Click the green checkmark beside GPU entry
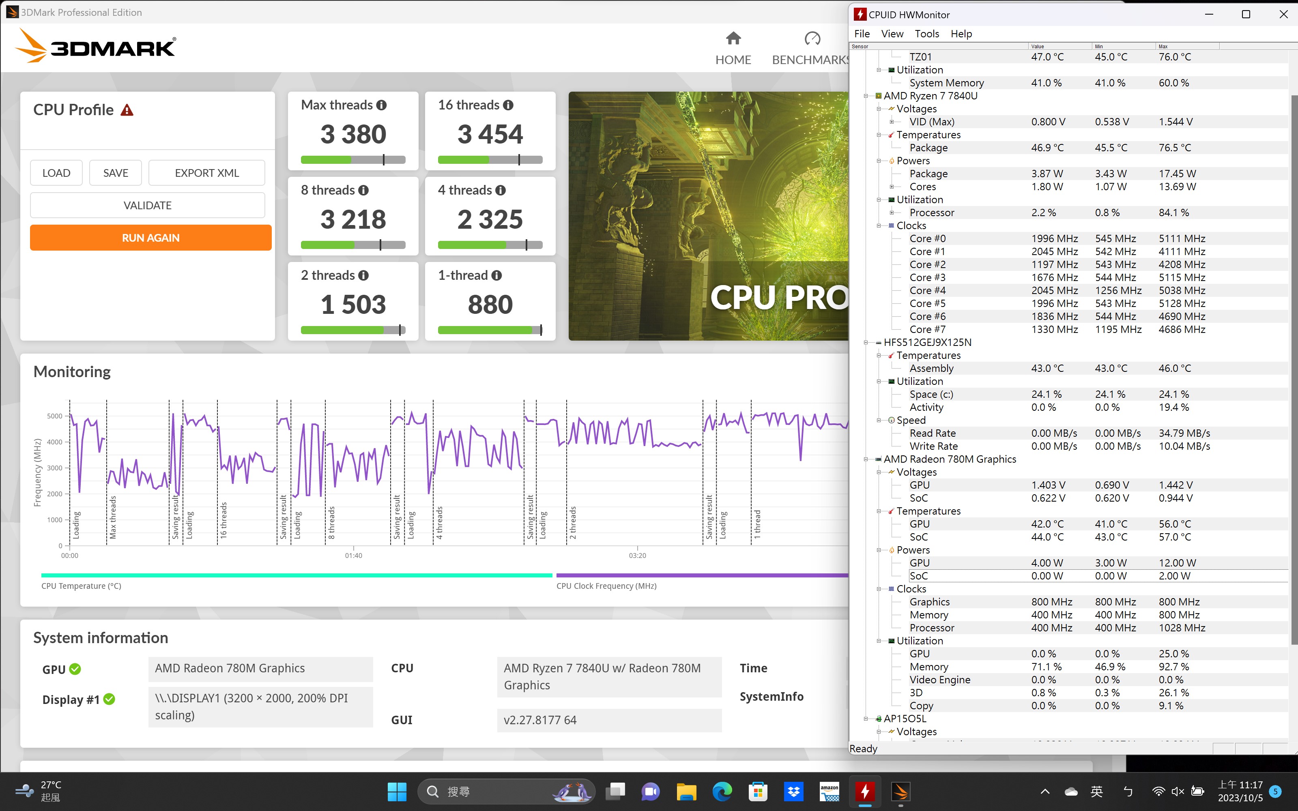The width and height of the screenshot is (1298, 811). (x=75, y=669)
